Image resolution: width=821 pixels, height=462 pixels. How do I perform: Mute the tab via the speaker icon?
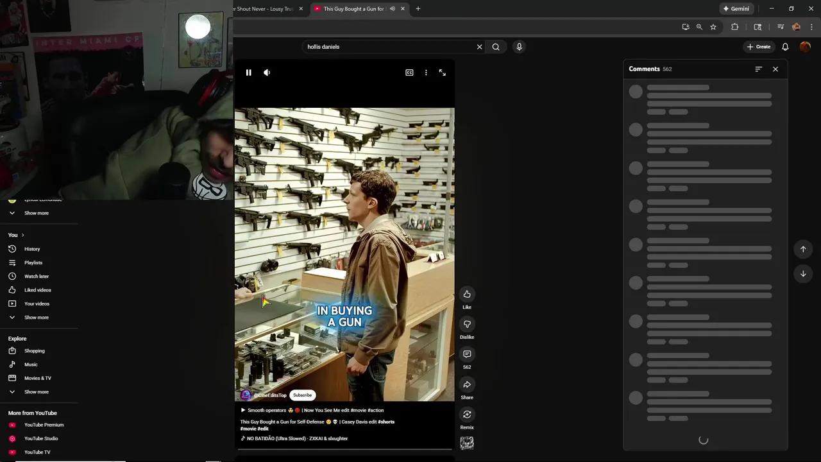pyautogui.click(x=392, y=9)
